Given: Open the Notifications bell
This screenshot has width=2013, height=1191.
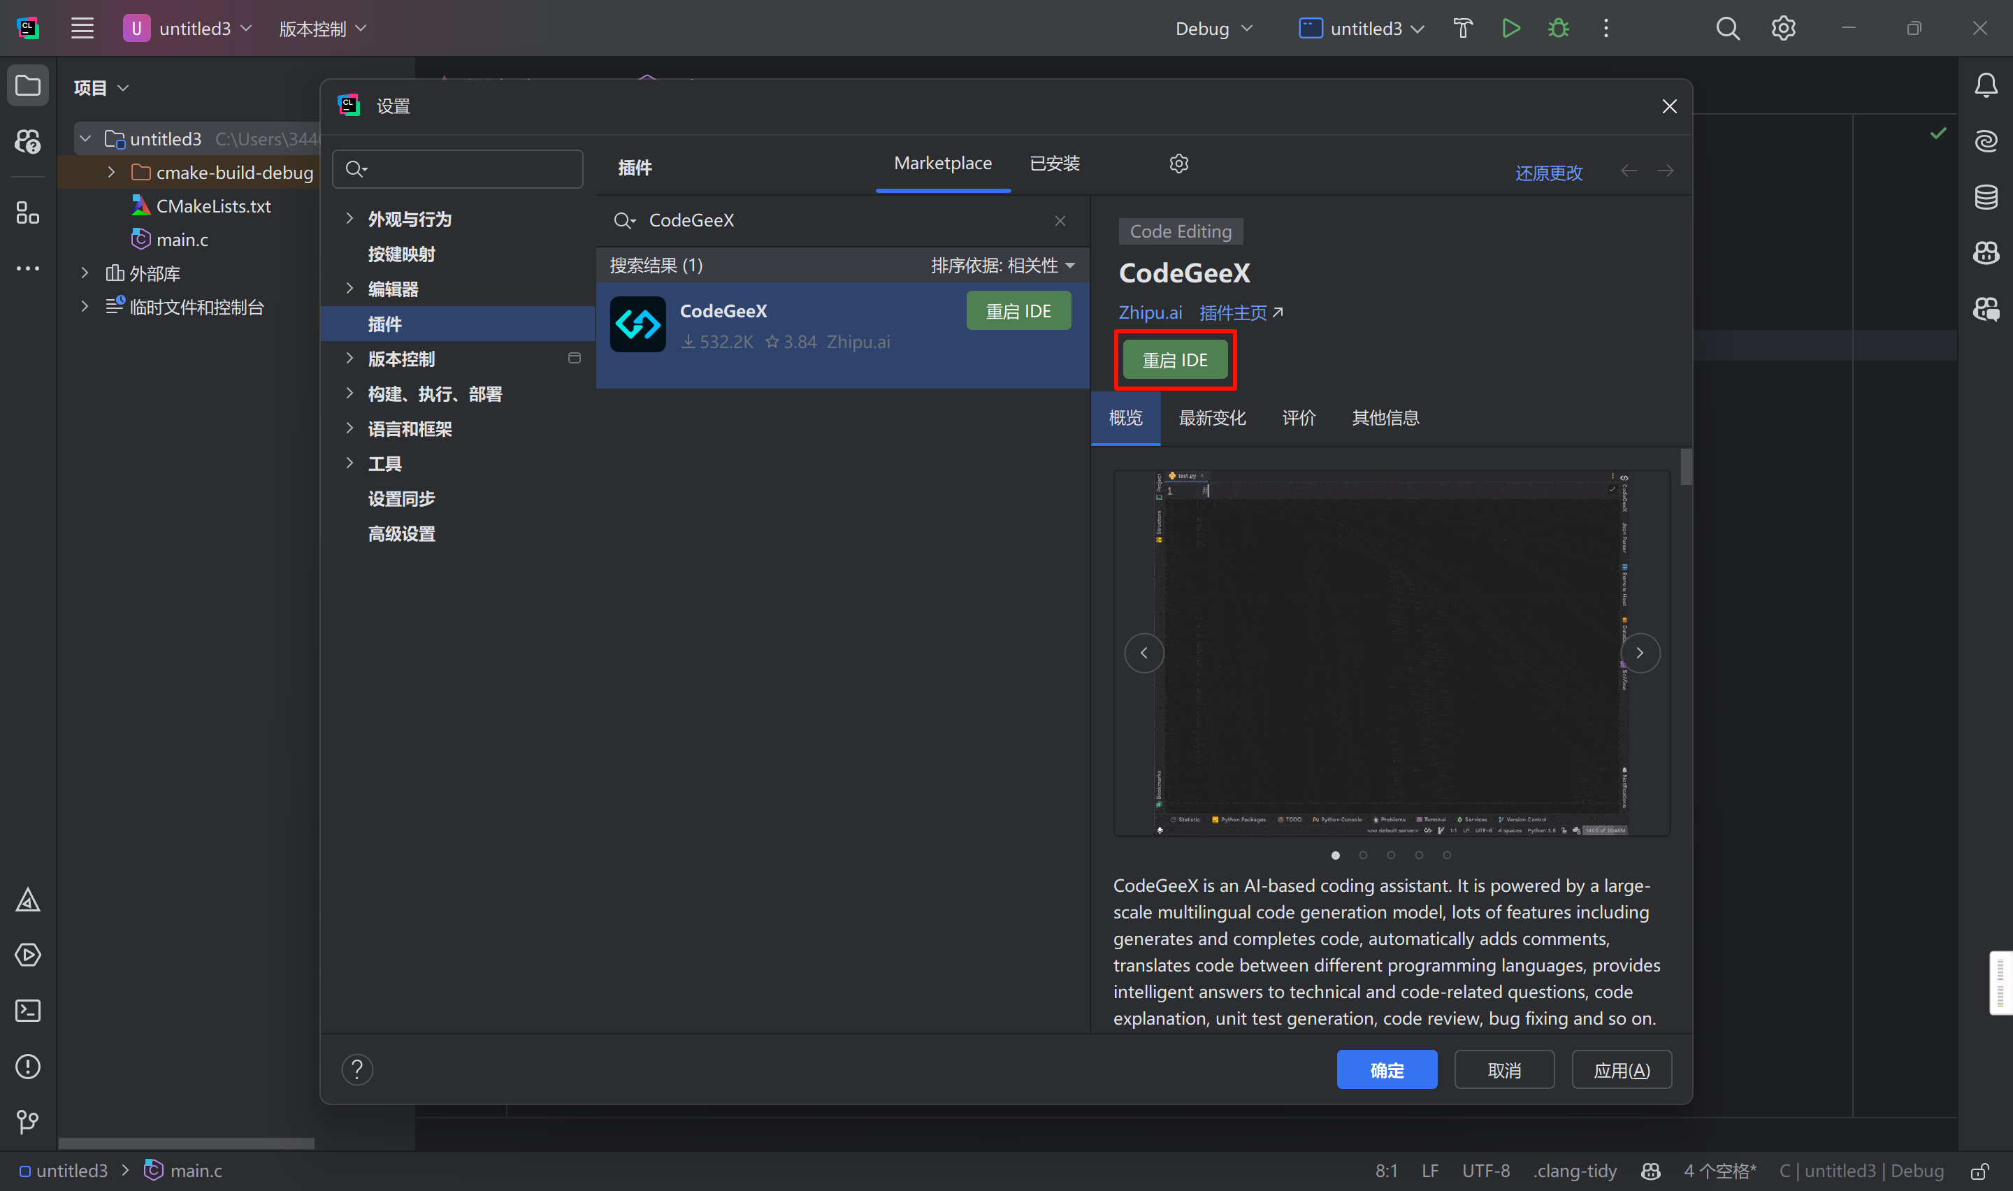Looking at the screenshot, I should coord(1986,85).
